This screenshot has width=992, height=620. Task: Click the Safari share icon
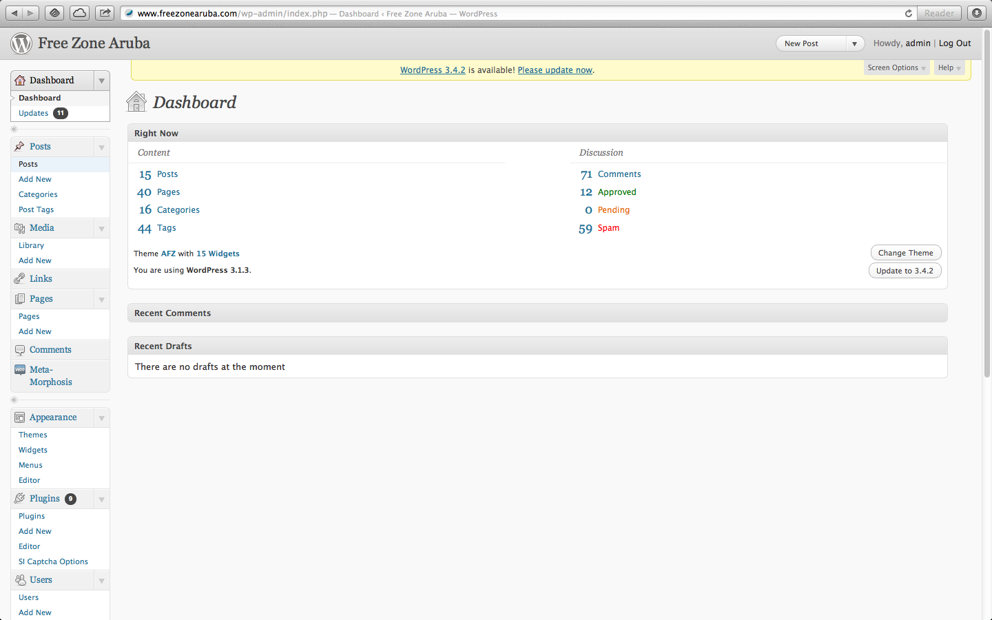pyautogui.click(x=105, y=13)
